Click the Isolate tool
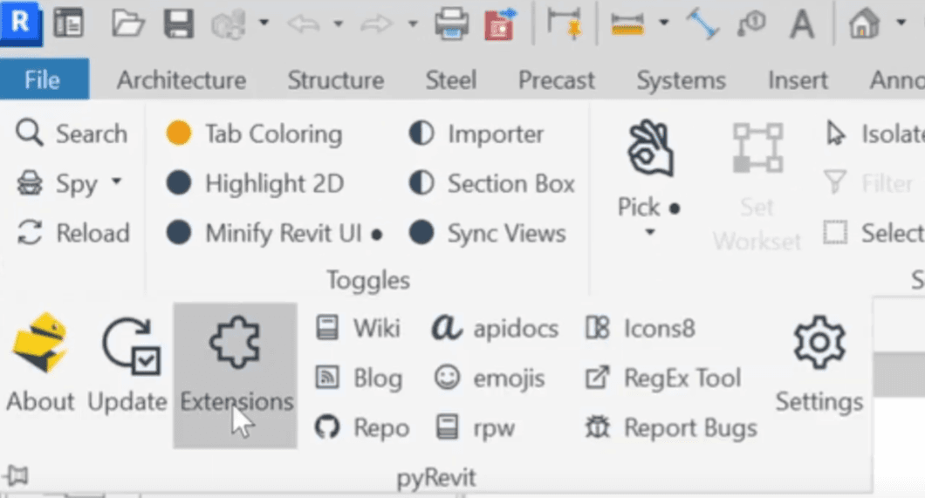925x498 pixels. pos(875,133)
